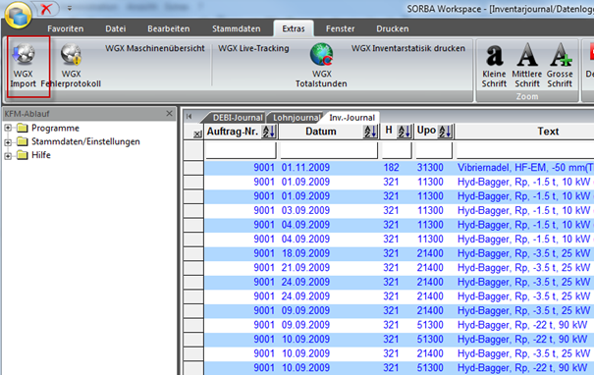Open the quick access toolbar dropdown arrow

(70, 8)
